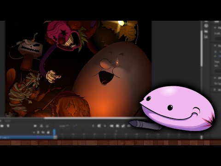Screen dimensions: 221x166
Task: Click the triangle-shaped icon beside the camera icon
Action: 41,126
